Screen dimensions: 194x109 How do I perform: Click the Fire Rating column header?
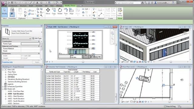(x=86, y=72)
